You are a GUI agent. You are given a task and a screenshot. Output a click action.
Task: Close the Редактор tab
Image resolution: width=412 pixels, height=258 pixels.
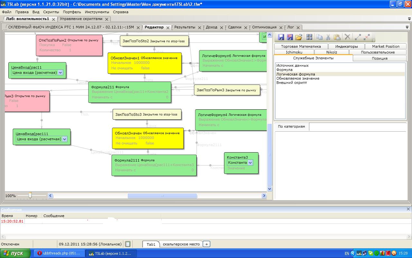(x=168, y=28)
